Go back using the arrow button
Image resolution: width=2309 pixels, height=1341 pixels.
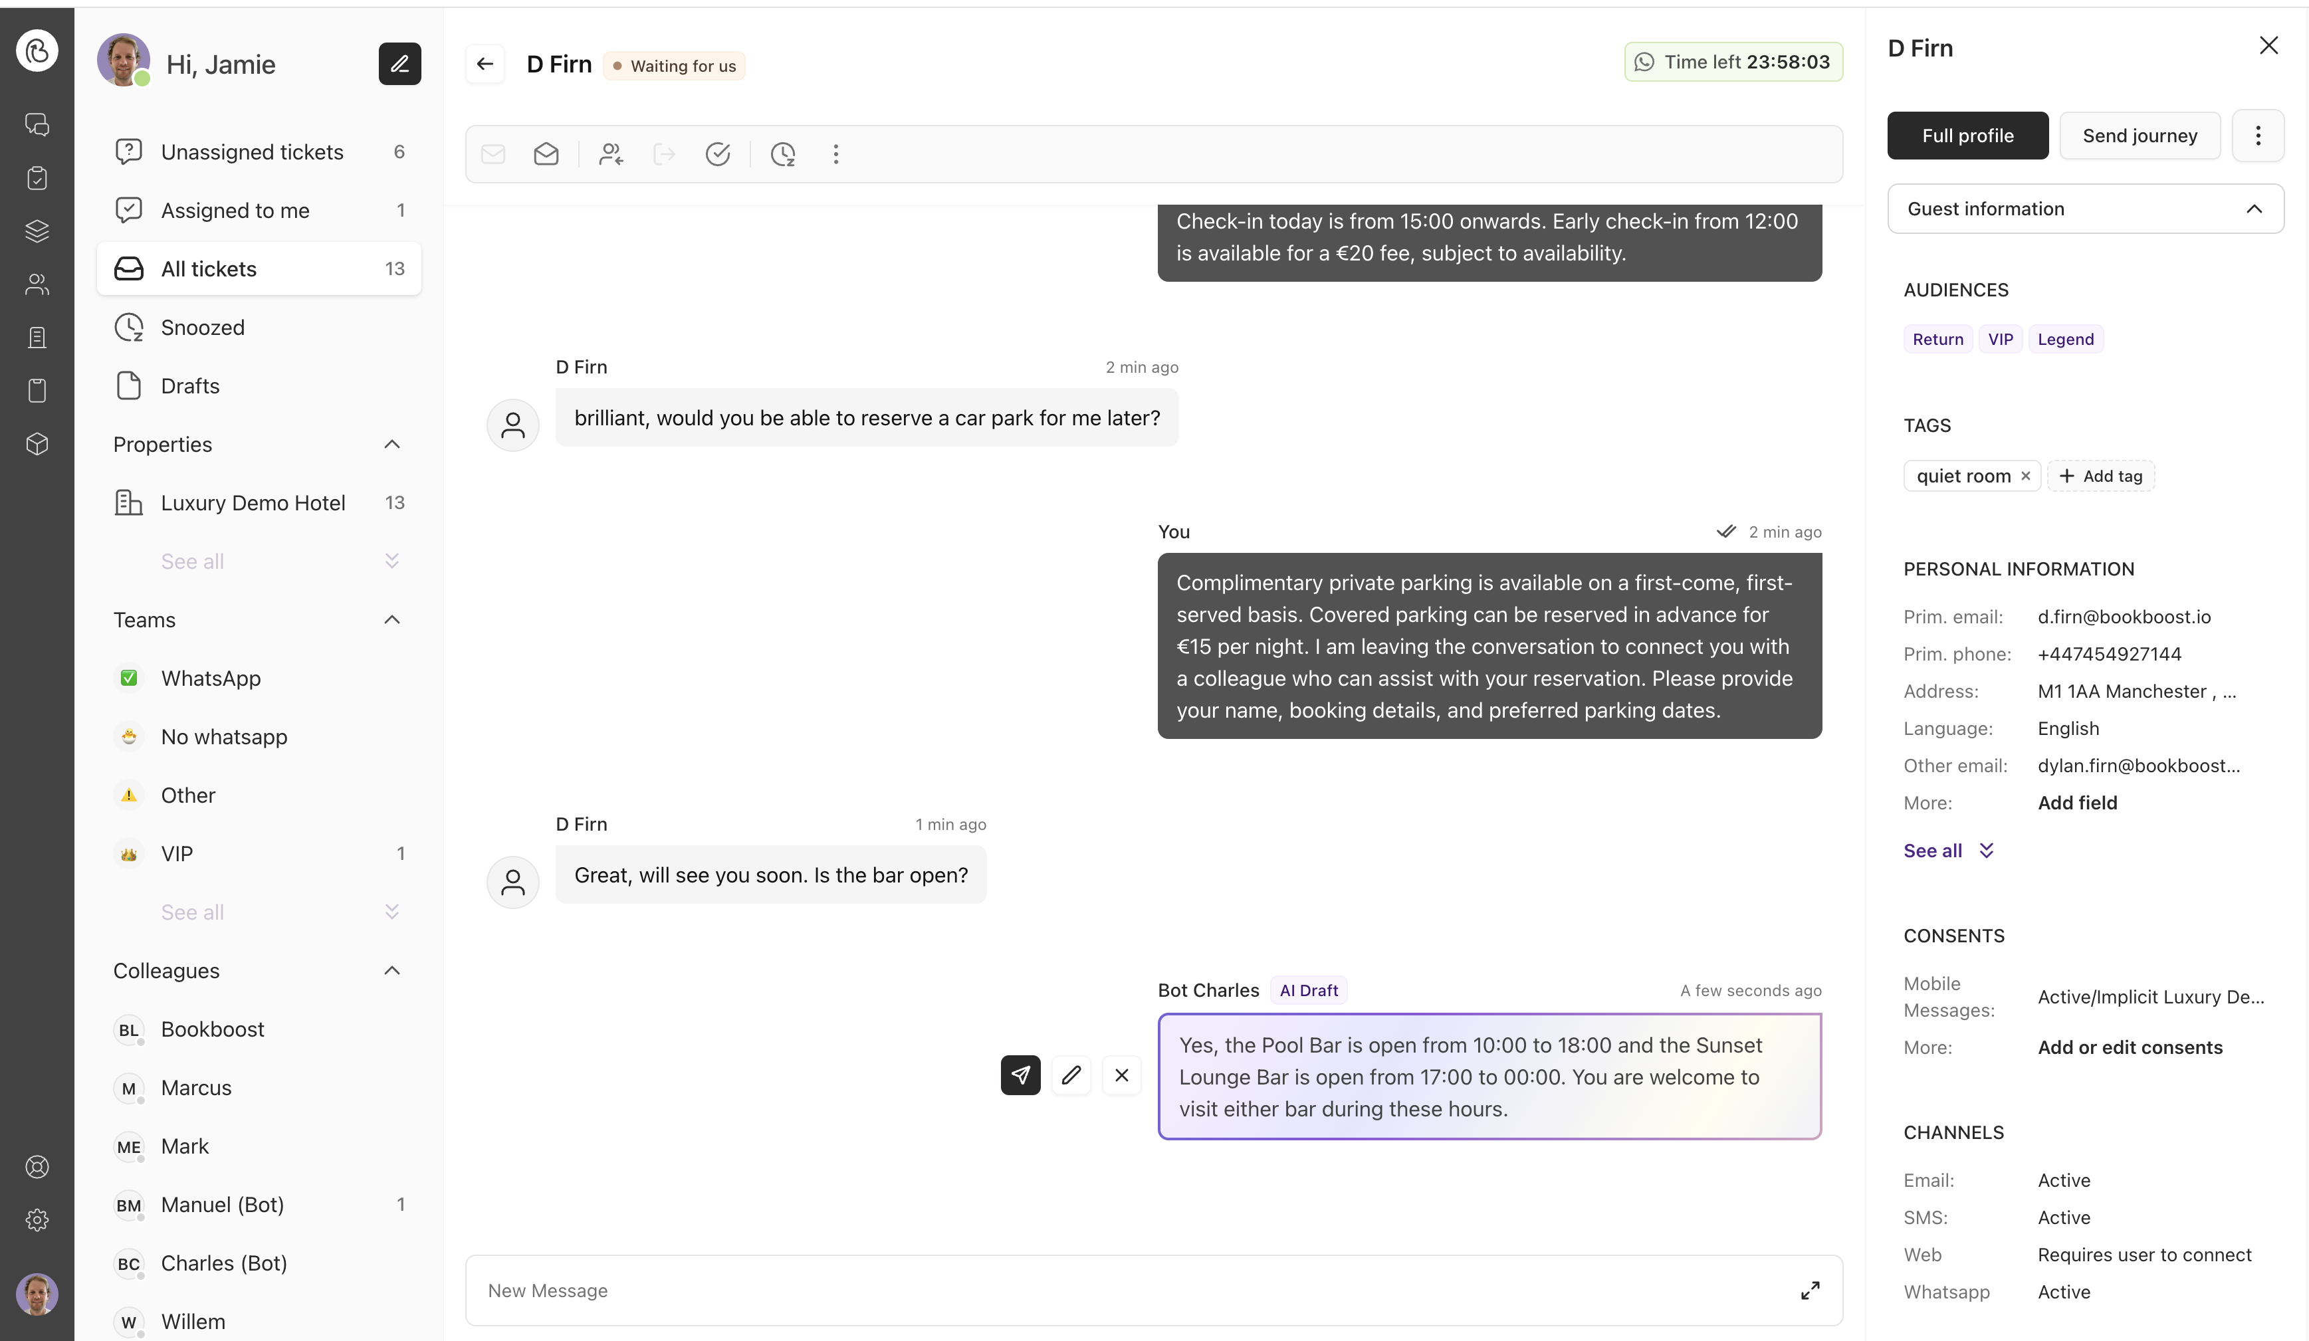point(485,64)
